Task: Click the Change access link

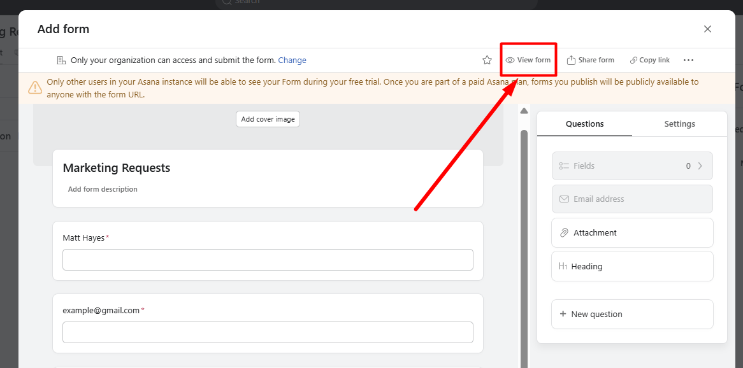Action: 292,60
